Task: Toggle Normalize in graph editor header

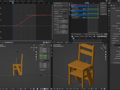Action: pos(8,42)
